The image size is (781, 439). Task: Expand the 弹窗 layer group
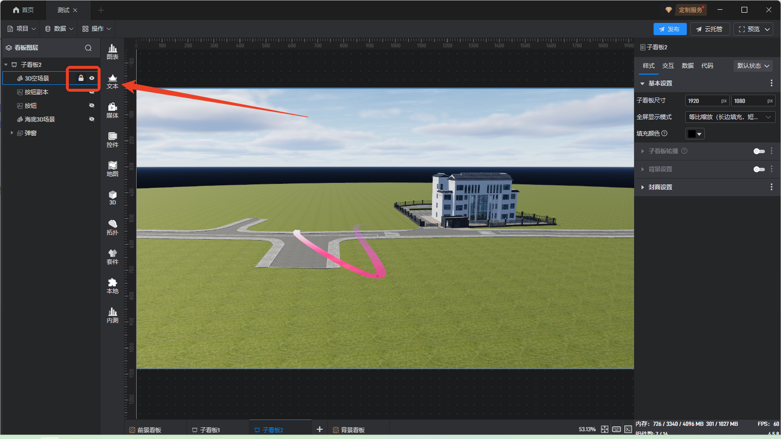tap(12, 133)
